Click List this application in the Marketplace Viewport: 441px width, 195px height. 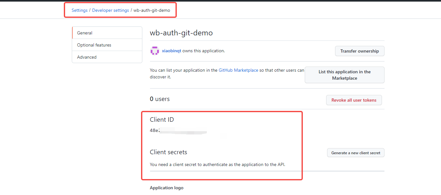pos(345,75)
